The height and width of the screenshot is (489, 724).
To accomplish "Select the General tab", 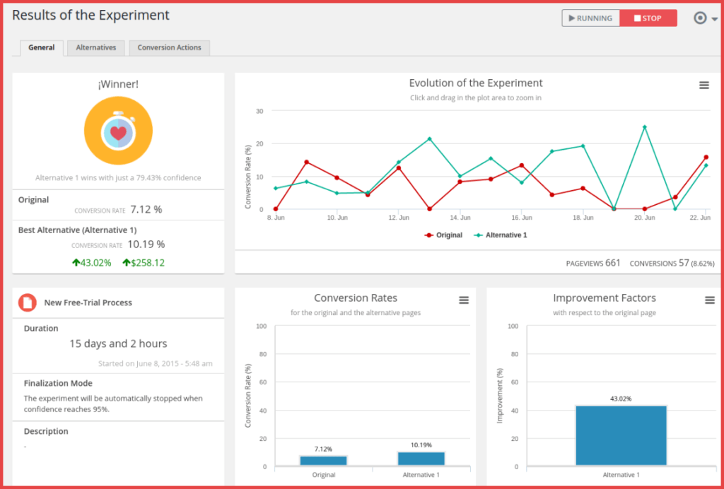I will [42, 48].
